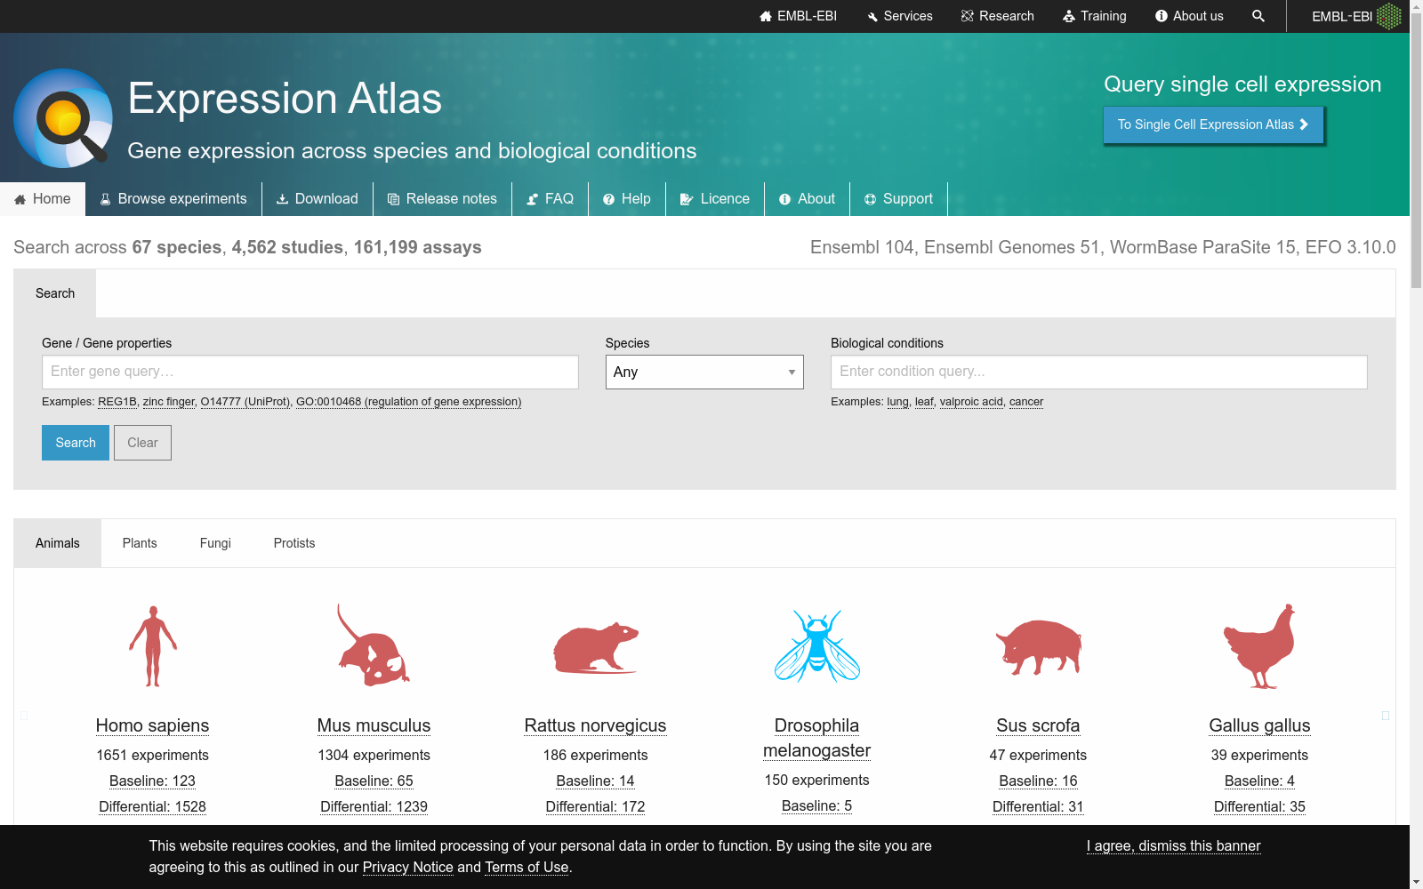Open the Rattus norvegicus species link
1423x889 pixels.
click(595, 725)
